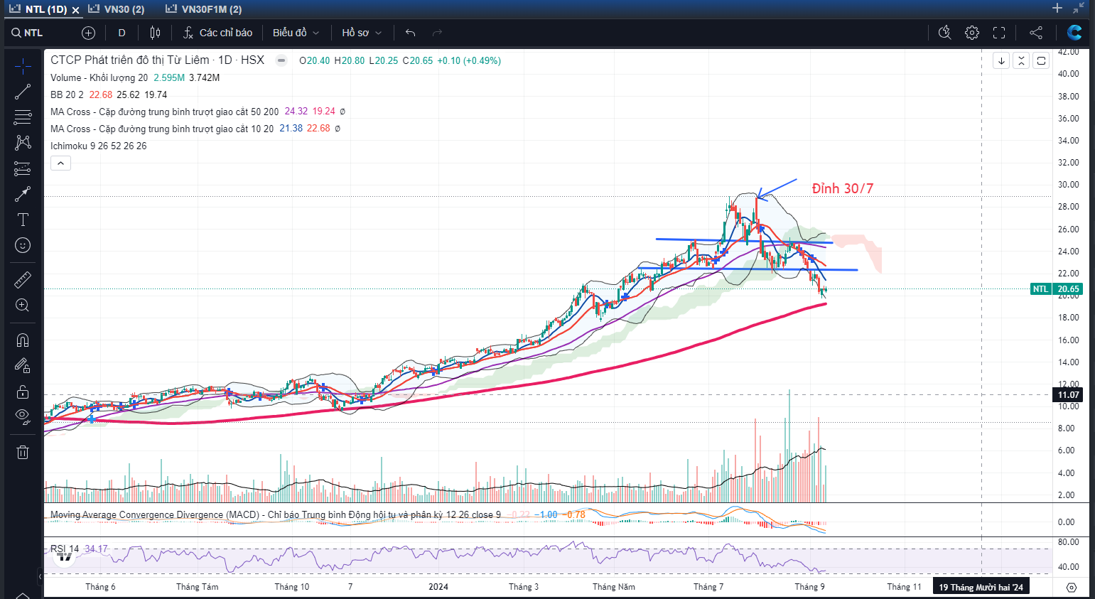Viewport: 1095px width, 599px height.
Task: Select the MA Cross 50 200 legend
Action: [x=164, y=112]
